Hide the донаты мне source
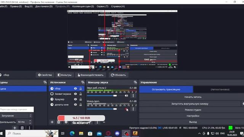The width and height of the screenshot is (244, 137). (x=75, y=105)
